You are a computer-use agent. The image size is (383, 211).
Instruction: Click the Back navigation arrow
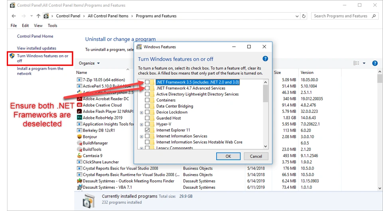(x=14, y=16)
